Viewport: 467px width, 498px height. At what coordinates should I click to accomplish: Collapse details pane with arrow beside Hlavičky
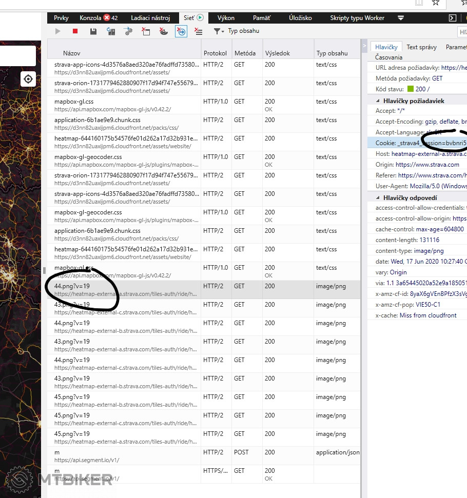[364, 46]
